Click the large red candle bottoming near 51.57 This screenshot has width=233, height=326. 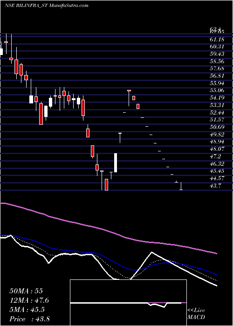pos(41,114)
